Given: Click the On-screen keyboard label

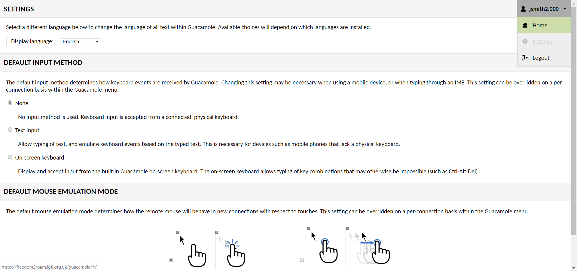Looking at the screenshot, I should [40, 157].
